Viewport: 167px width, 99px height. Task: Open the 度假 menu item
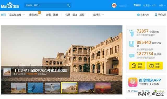point(82,15)
